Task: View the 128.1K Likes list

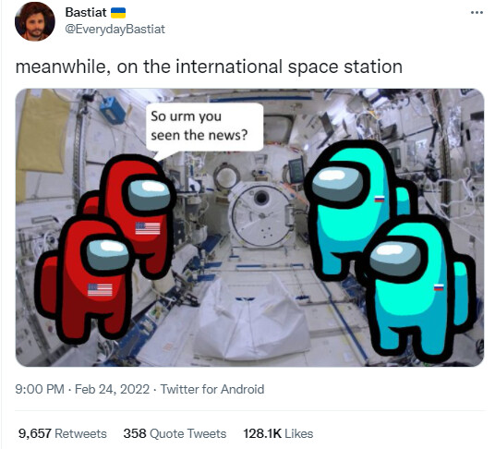Action: (x=278, y=433)
